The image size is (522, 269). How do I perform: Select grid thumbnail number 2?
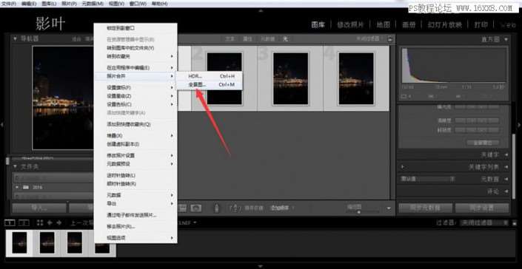point(224,78)
